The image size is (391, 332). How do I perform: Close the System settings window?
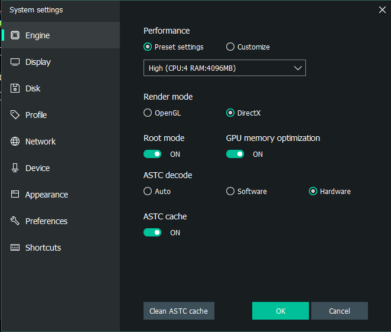(x=382, y=9)
